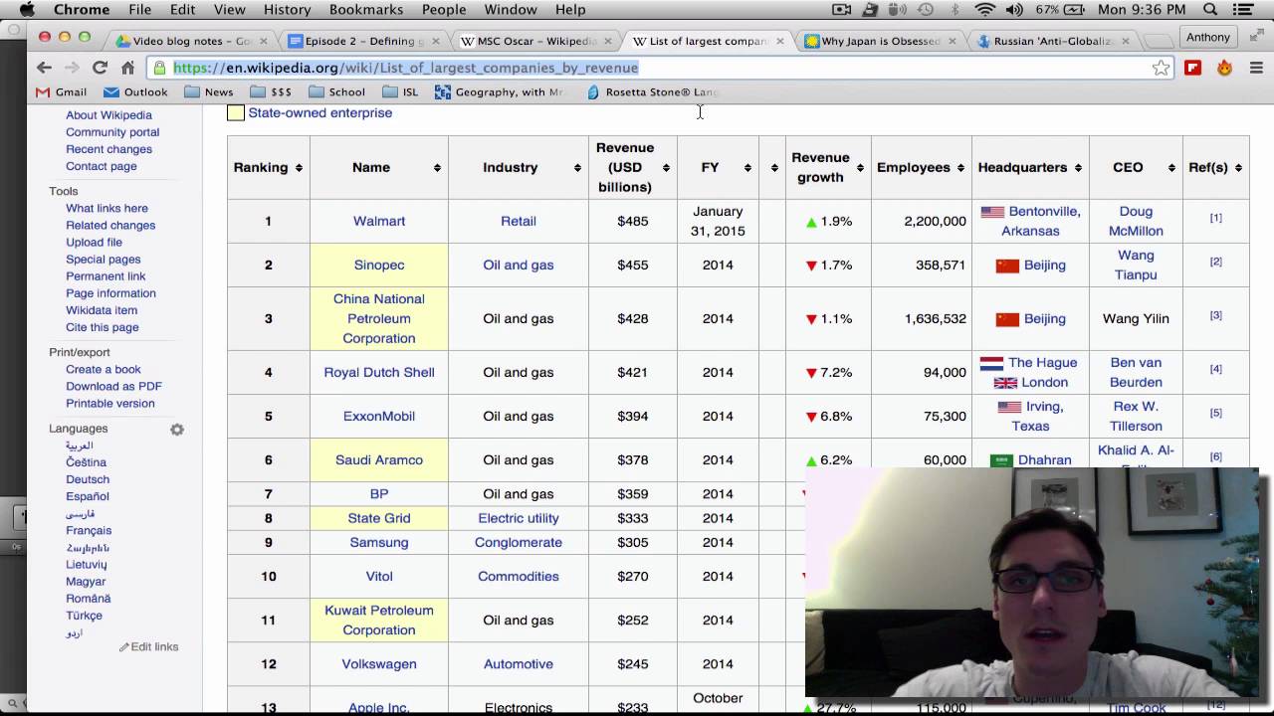This screenshot has height=716, width=1274.
Task: Open the State-owned enterprise link
Action: (x=320, y=113)
